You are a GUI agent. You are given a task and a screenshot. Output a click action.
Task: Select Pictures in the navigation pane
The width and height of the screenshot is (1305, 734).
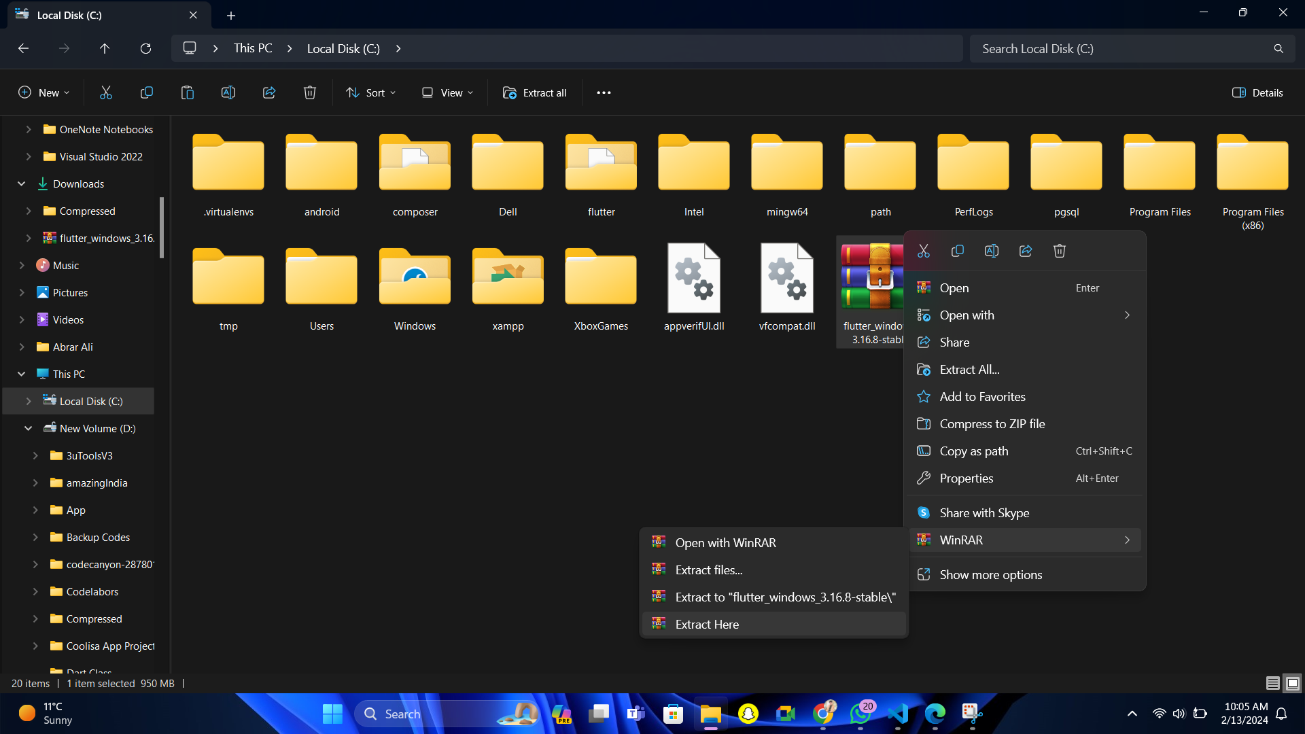70,292
